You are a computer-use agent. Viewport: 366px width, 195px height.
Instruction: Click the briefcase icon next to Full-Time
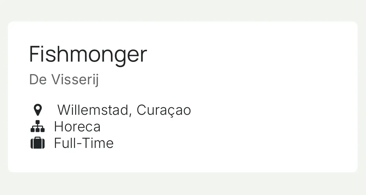(x=38, y=143)
